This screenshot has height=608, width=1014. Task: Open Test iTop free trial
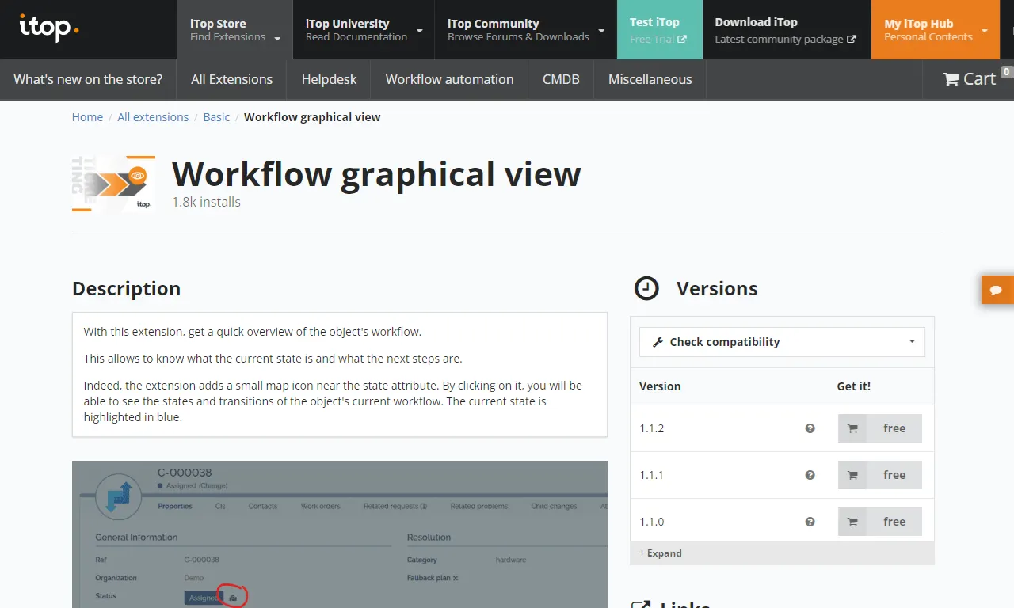[659, 30]
